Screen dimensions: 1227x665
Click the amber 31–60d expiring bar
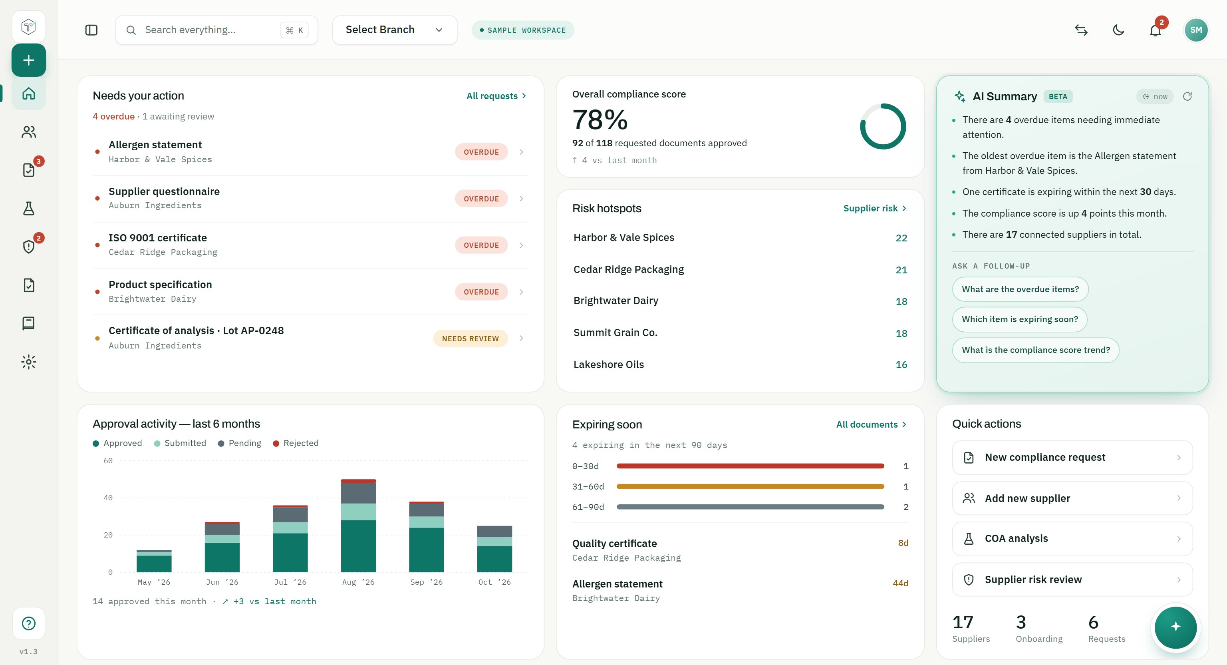click(x=750, y=486)
